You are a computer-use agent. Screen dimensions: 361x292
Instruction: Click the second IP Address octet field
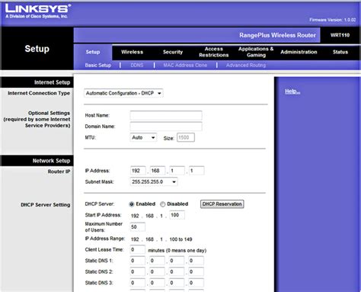pyautogui.click(x=158, y=171)
